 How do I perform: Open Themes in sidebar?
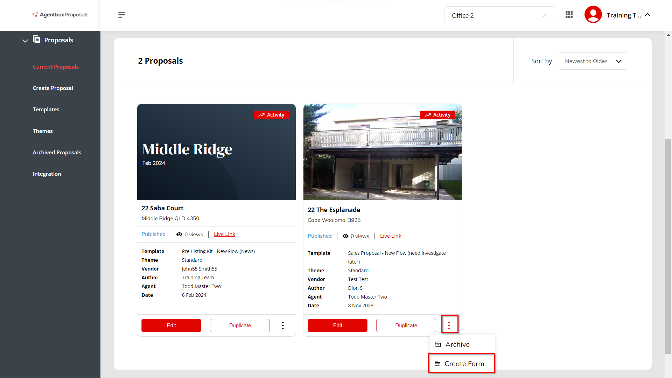point(43,131)
